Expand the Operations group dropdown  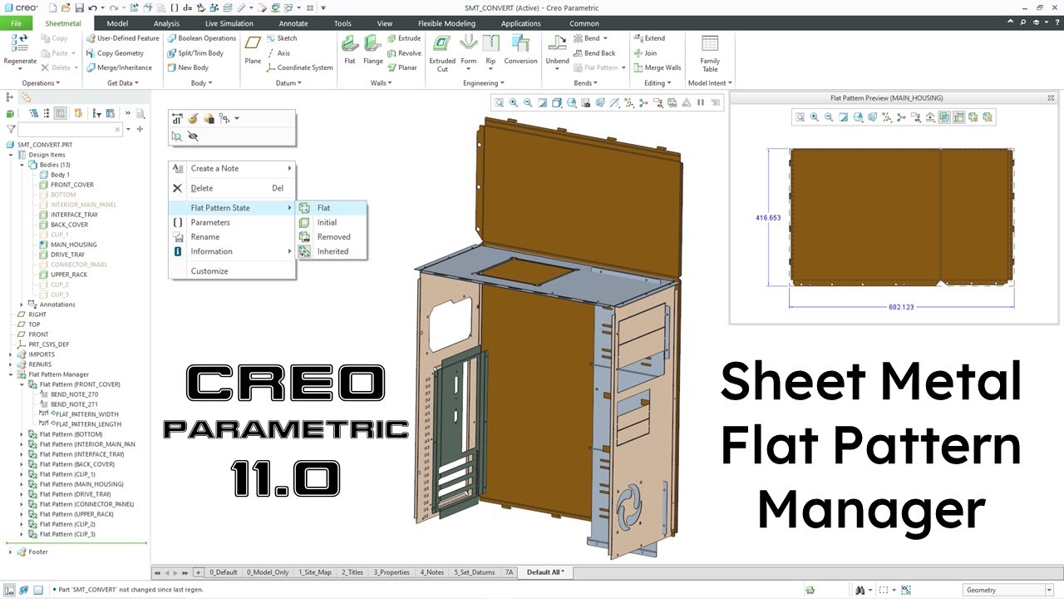point(41,83)
